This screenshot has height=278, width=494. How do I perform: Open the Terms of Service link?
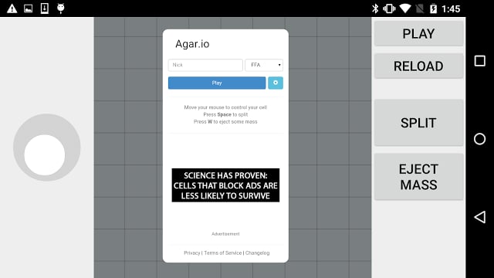pyautogui.click(x=223, y=253)
